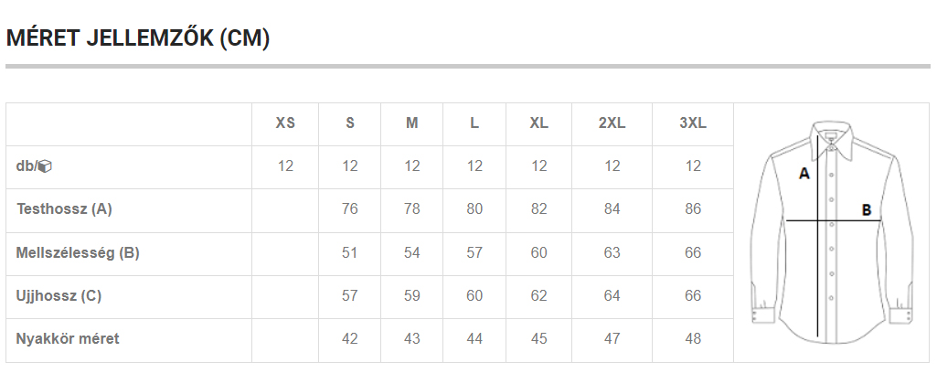Click the Nyakkör value 45 for XL
Screen dimensions: 937x384
coord(538,338)
